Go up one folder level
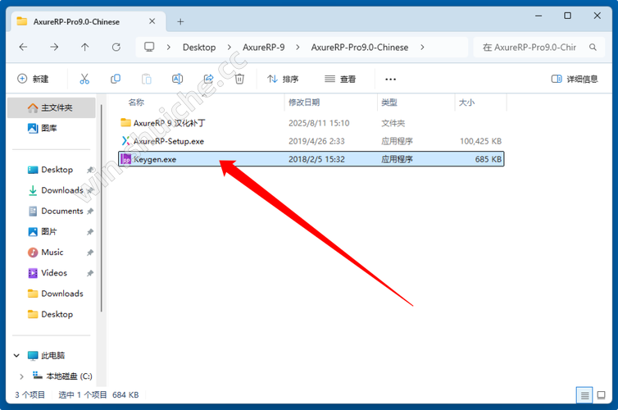Image resolution: width=618 pixels, height=410 pixels. (84, 47)
